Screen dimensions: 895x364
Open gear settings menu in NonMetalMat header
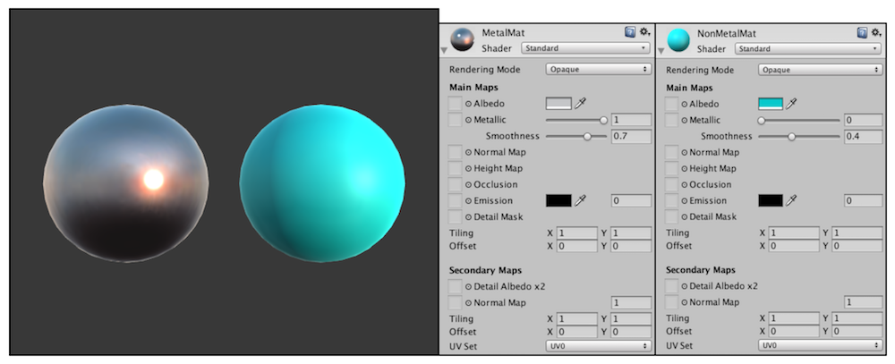pos(877,33)
